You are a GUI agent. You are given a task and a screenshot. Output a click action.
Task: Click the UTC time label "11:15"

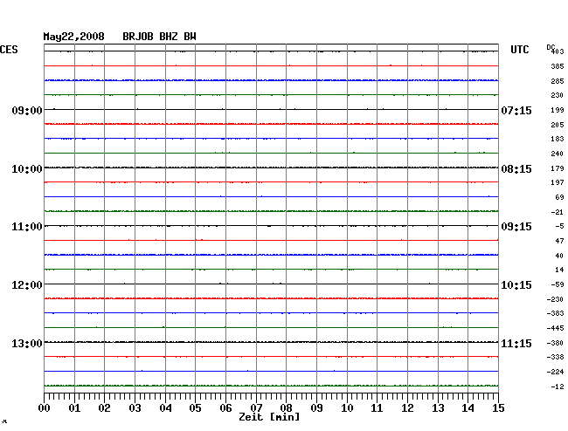516,343
